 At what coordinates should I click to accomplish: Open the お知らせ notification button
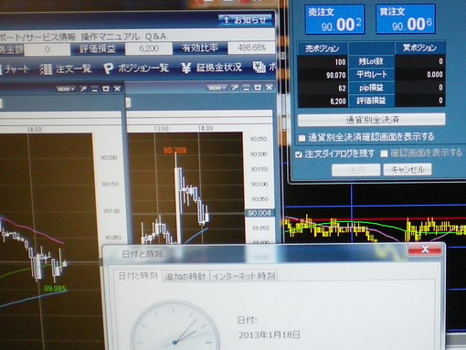pos(245,20)
